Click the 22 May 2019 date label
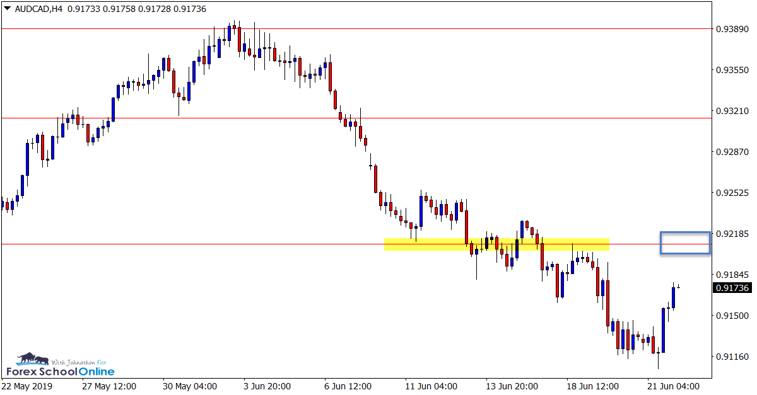Screen dimensions: 757x395 [x=27, y=386]
